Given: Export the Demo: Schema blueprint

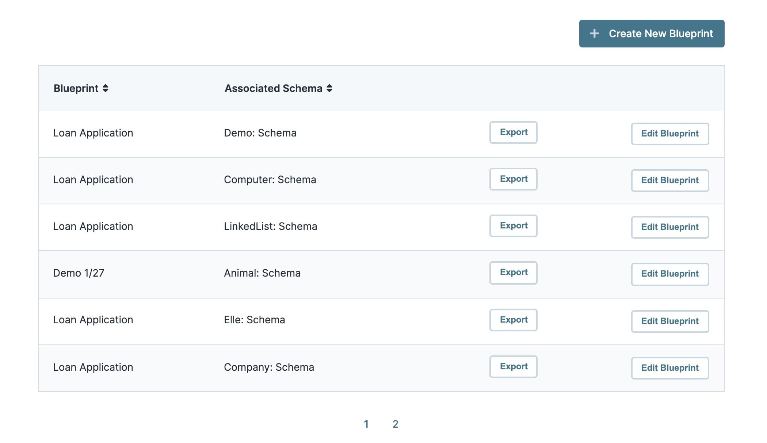Looking at the screenshot, I should point(513,132).
